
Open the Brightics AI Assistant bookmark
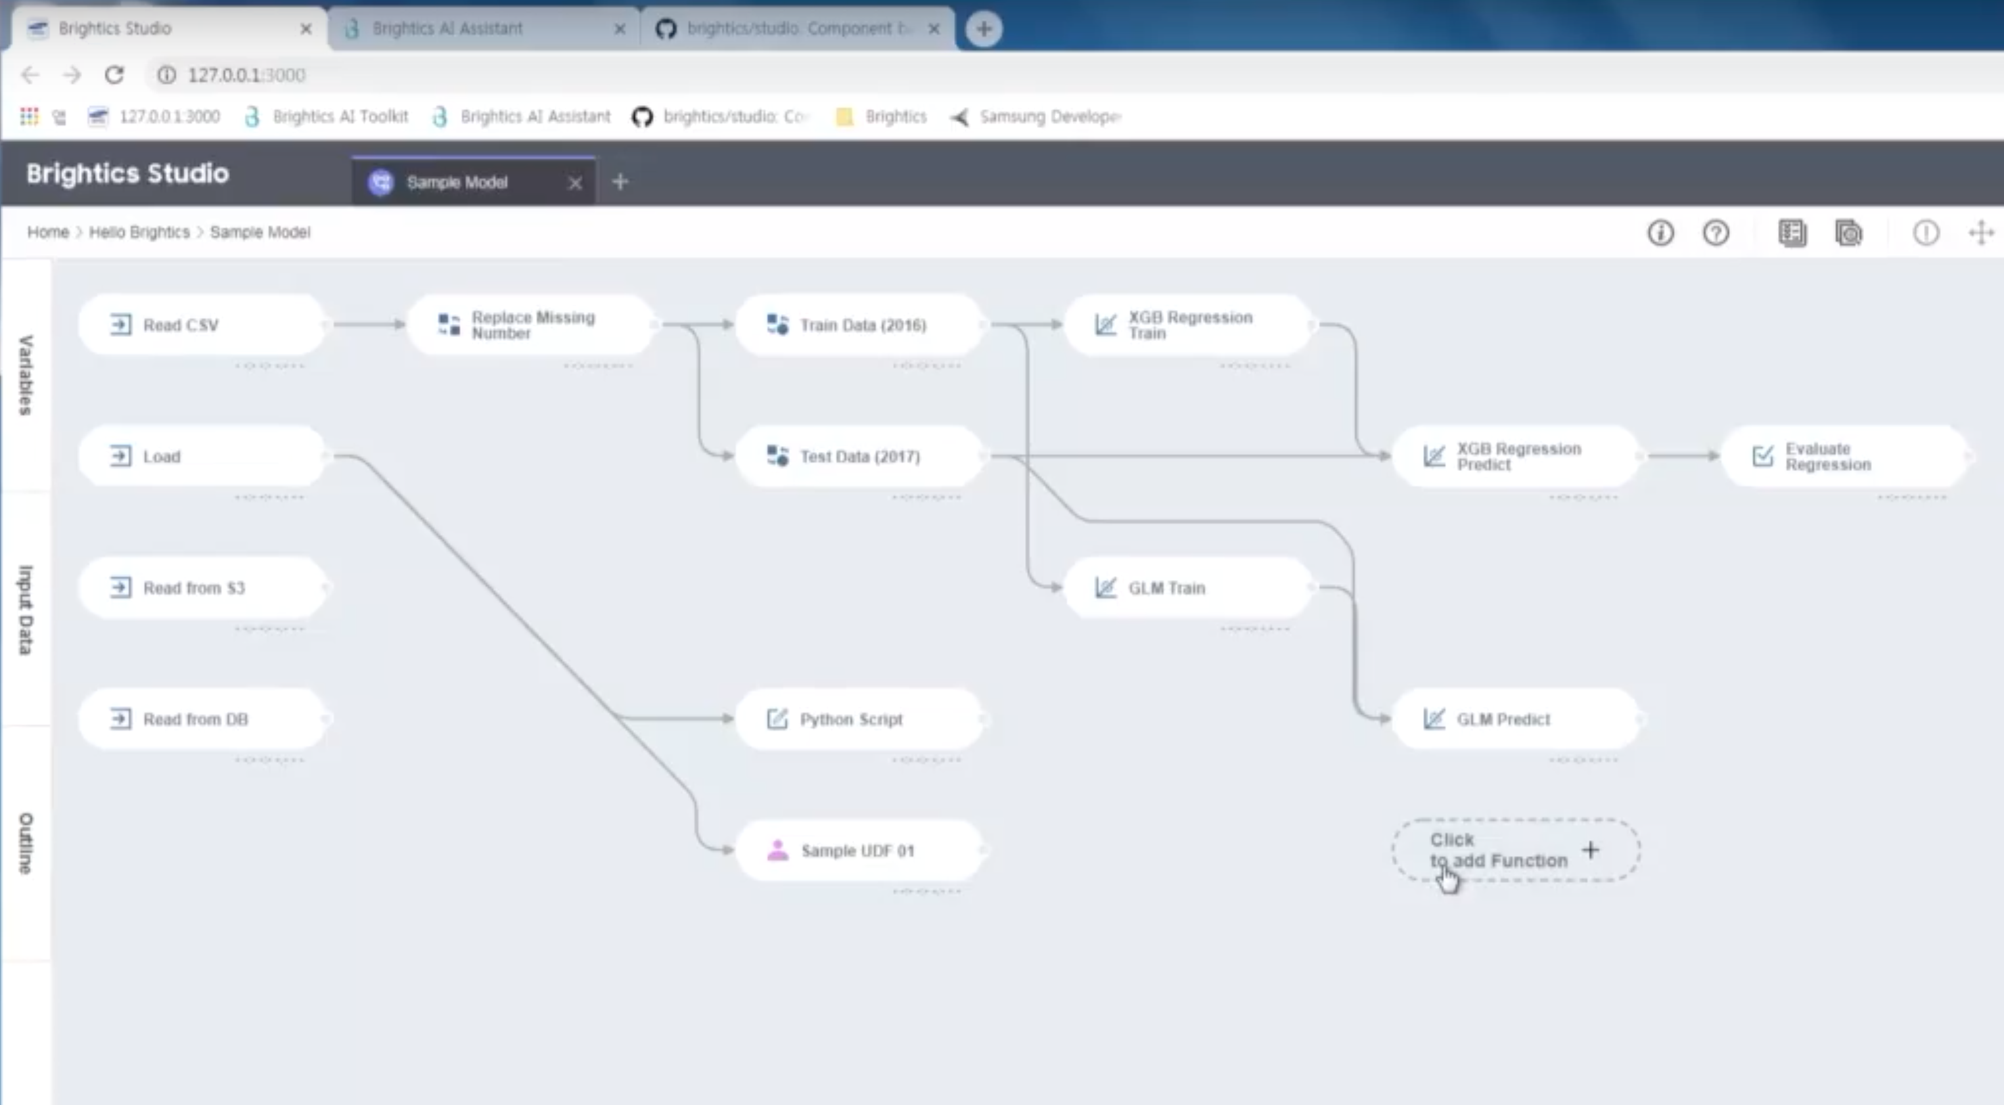[x=521, y=117]
